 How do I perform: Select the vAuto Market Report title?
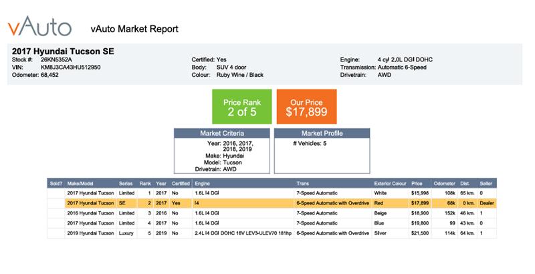coord(134,29)
